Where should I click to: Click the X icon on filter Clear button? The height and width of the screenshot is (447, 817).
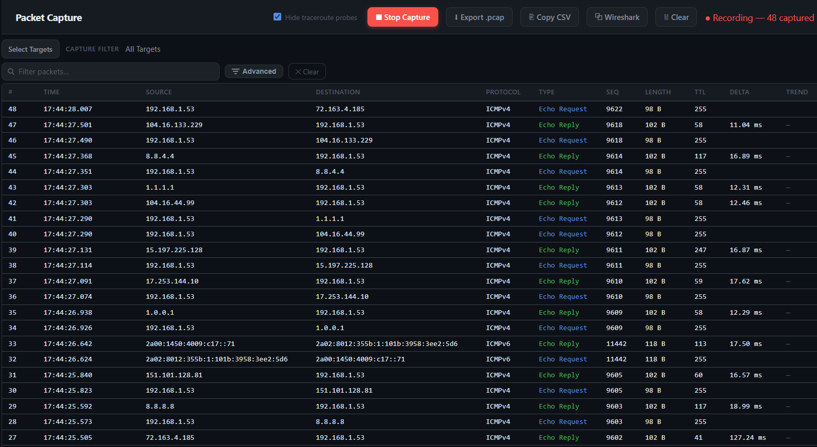pyautogui.click(x=298, y=72)
